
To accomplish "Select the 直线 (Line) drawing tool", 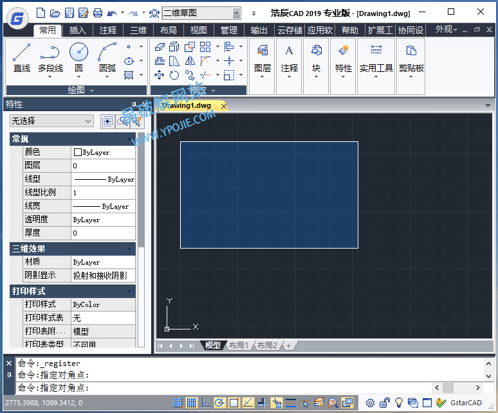I will pos(21,57).
